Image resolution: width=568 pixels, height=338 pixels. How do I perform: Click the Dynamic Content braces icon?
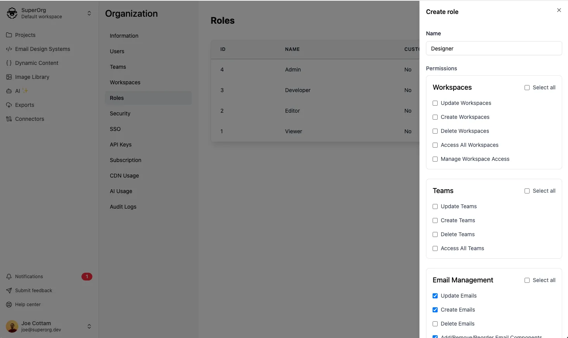[x=9, y=63]
